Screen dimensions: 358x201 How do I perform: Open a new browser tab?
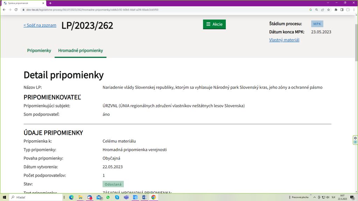50,3
